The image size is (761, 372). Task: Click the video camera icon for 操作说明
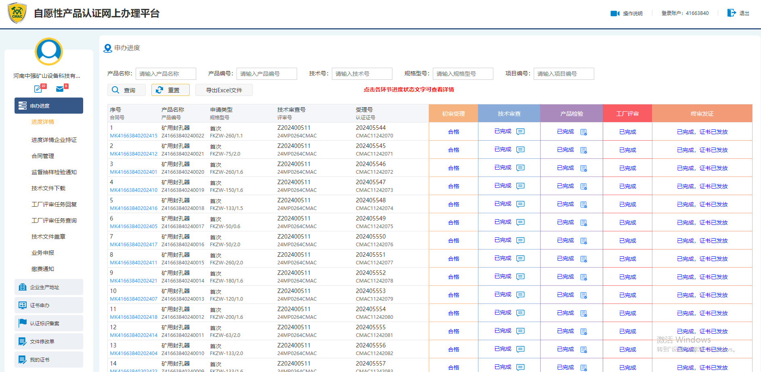pos(614,13)
